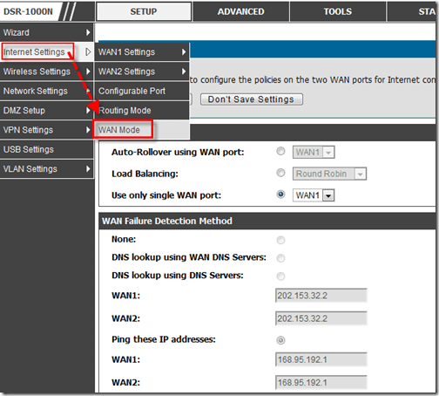The image size is (439, 396).
Task: Select Use only single WAN port radio
Action: pyautogui.click(x=280, y=194)
